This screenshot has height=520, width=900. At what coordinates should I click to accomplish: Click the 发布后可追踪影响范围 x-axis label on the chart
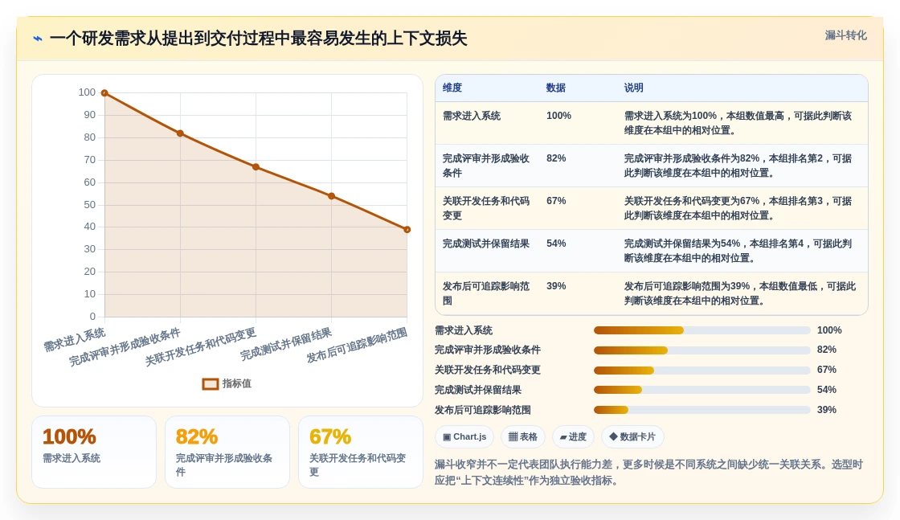[357, 346]
